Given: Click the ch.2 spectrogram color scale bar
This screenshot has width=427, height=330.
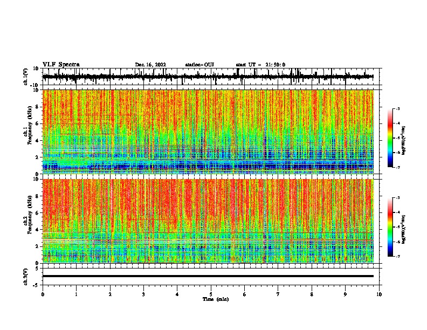Looking at the screenshot, I should pos(390,227).
